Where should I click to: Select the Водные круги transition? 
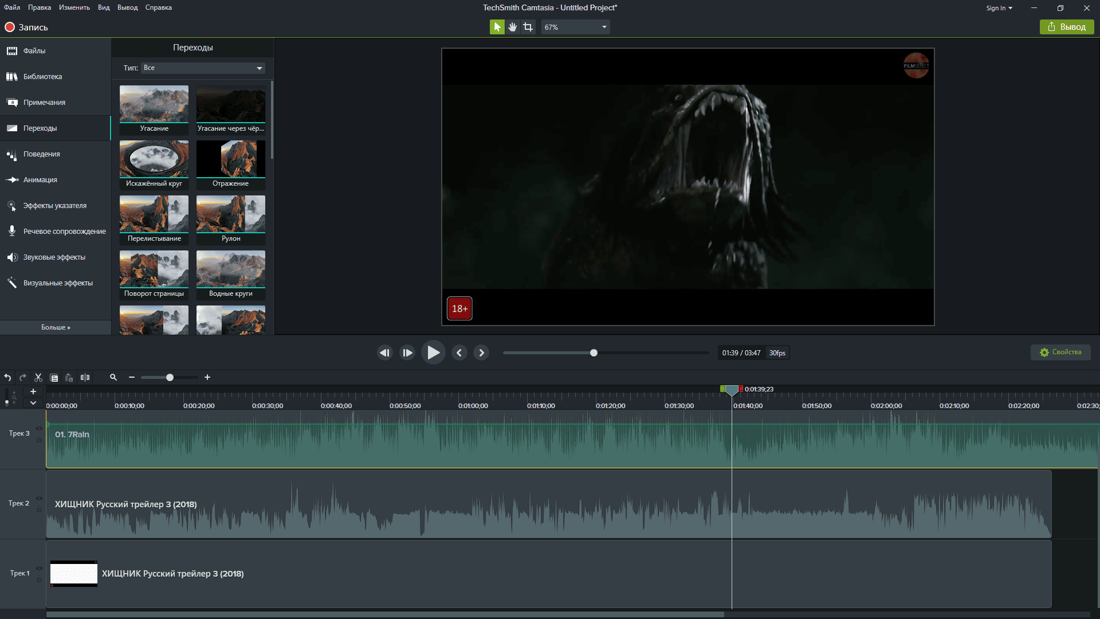pos(231,275)
